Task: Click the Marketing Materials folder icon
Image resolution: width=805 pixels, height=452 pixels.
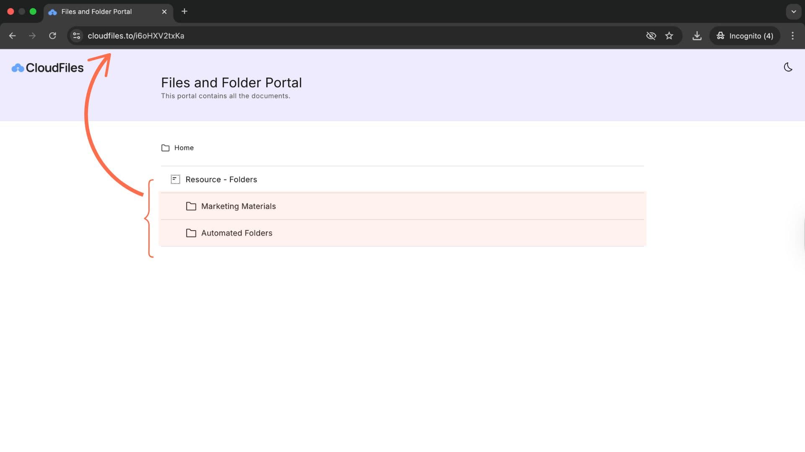Action: tap(191, 206)
